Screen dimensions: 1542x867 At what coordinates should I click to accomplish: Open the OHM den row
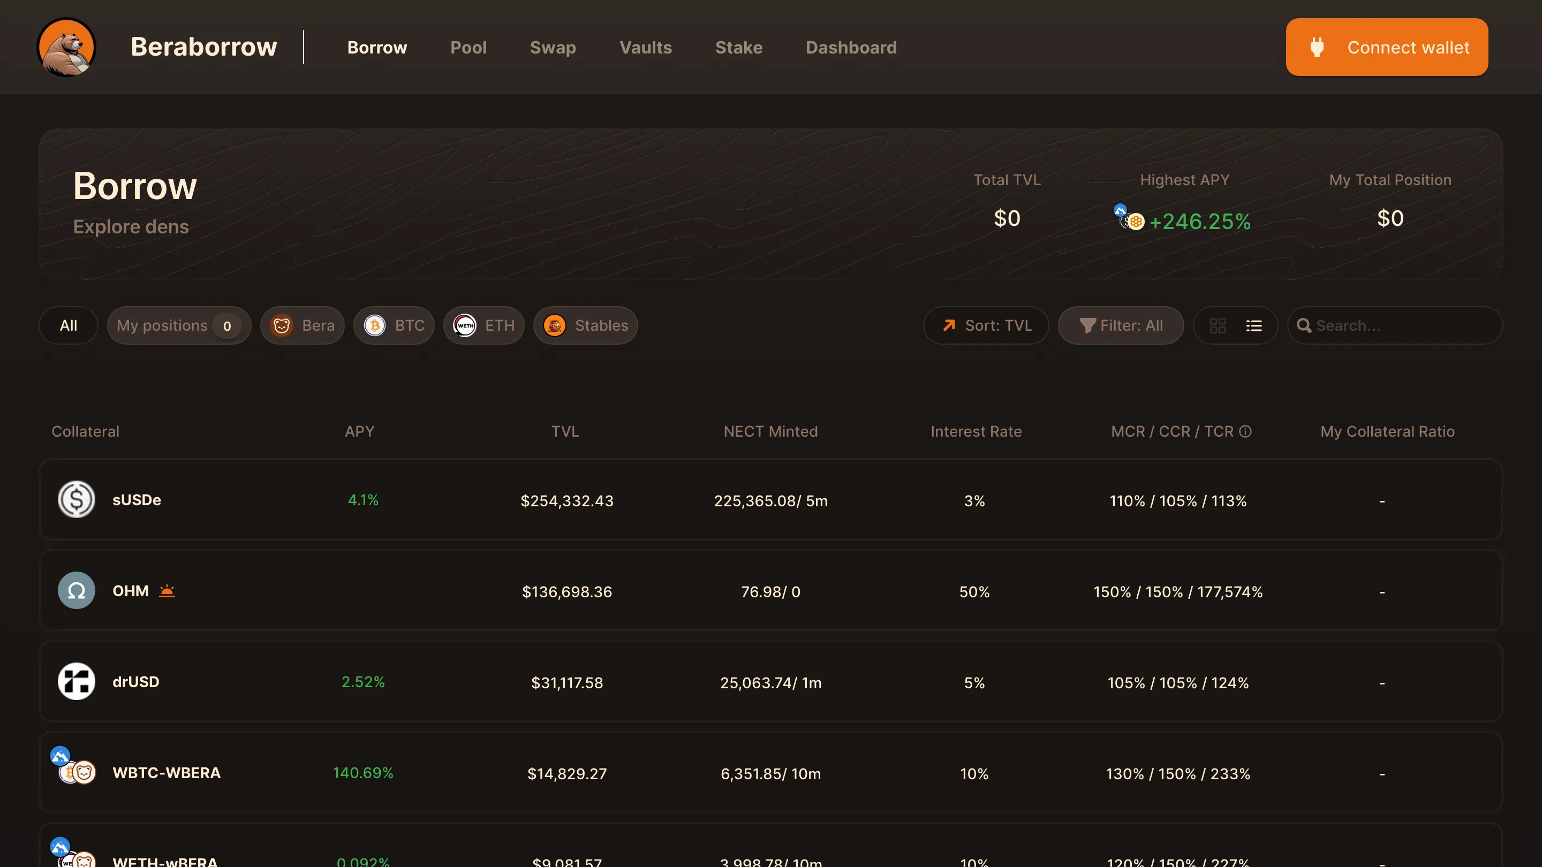[x=770, y=590]
